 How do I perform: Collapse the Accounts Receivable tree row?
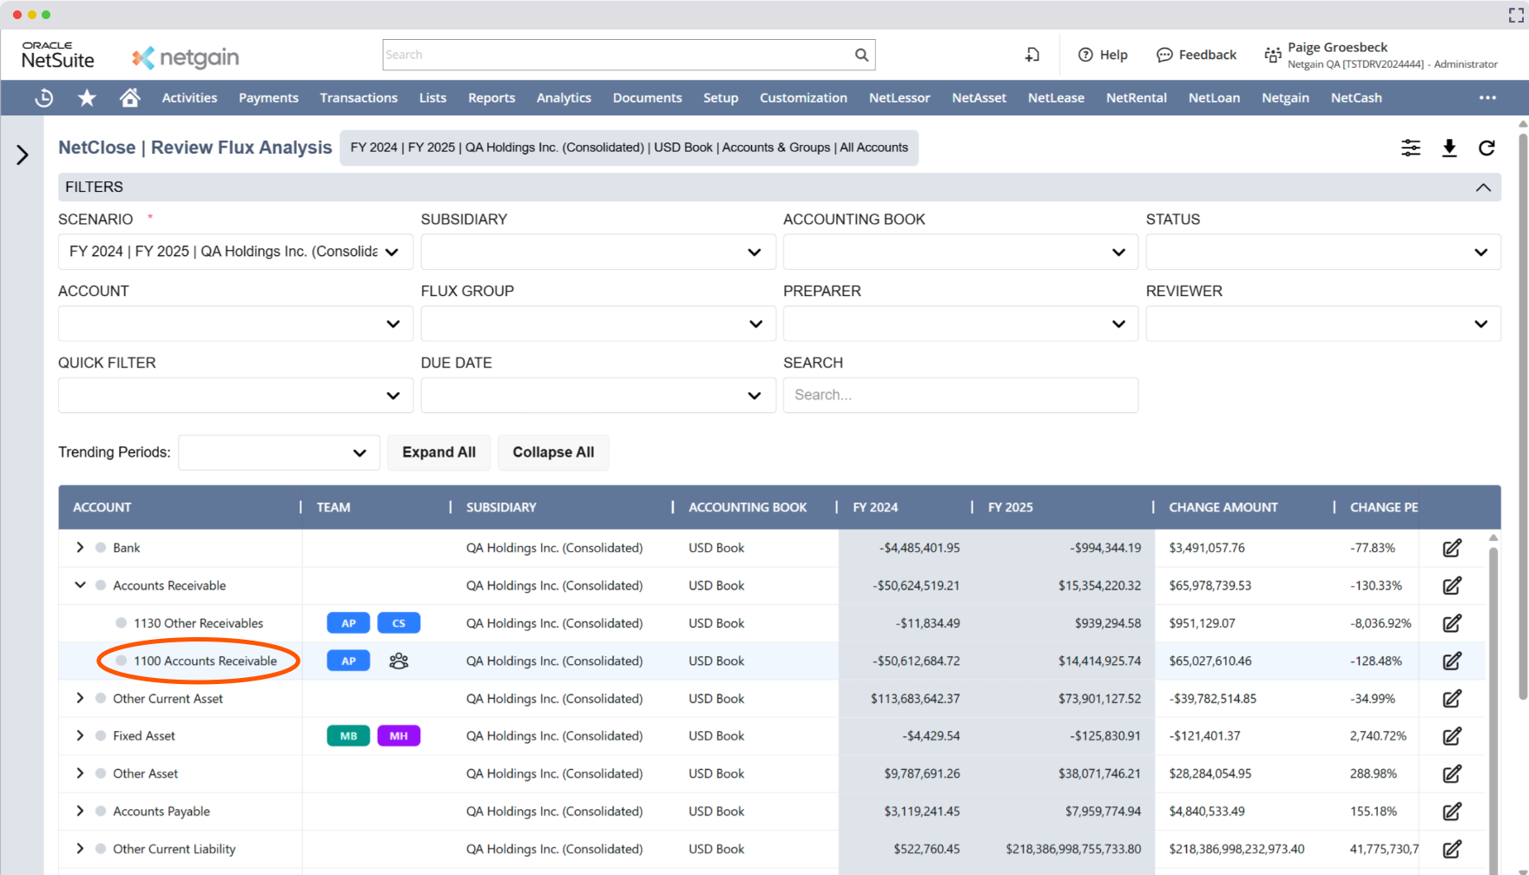tap(80, 585)
